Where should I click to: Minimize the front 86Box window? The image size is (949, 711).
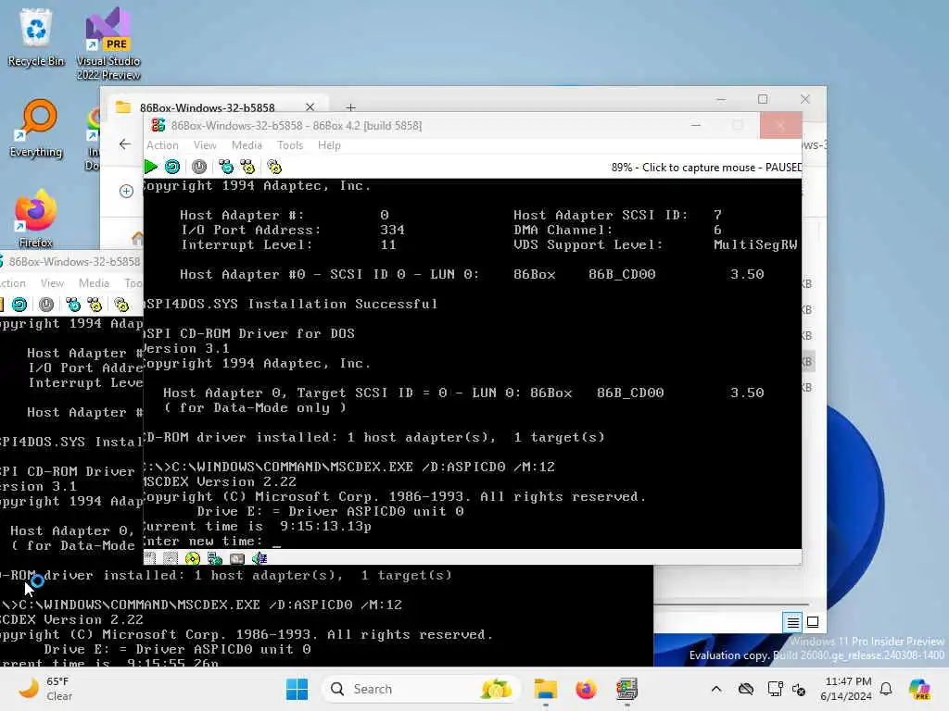coord(696,125)
